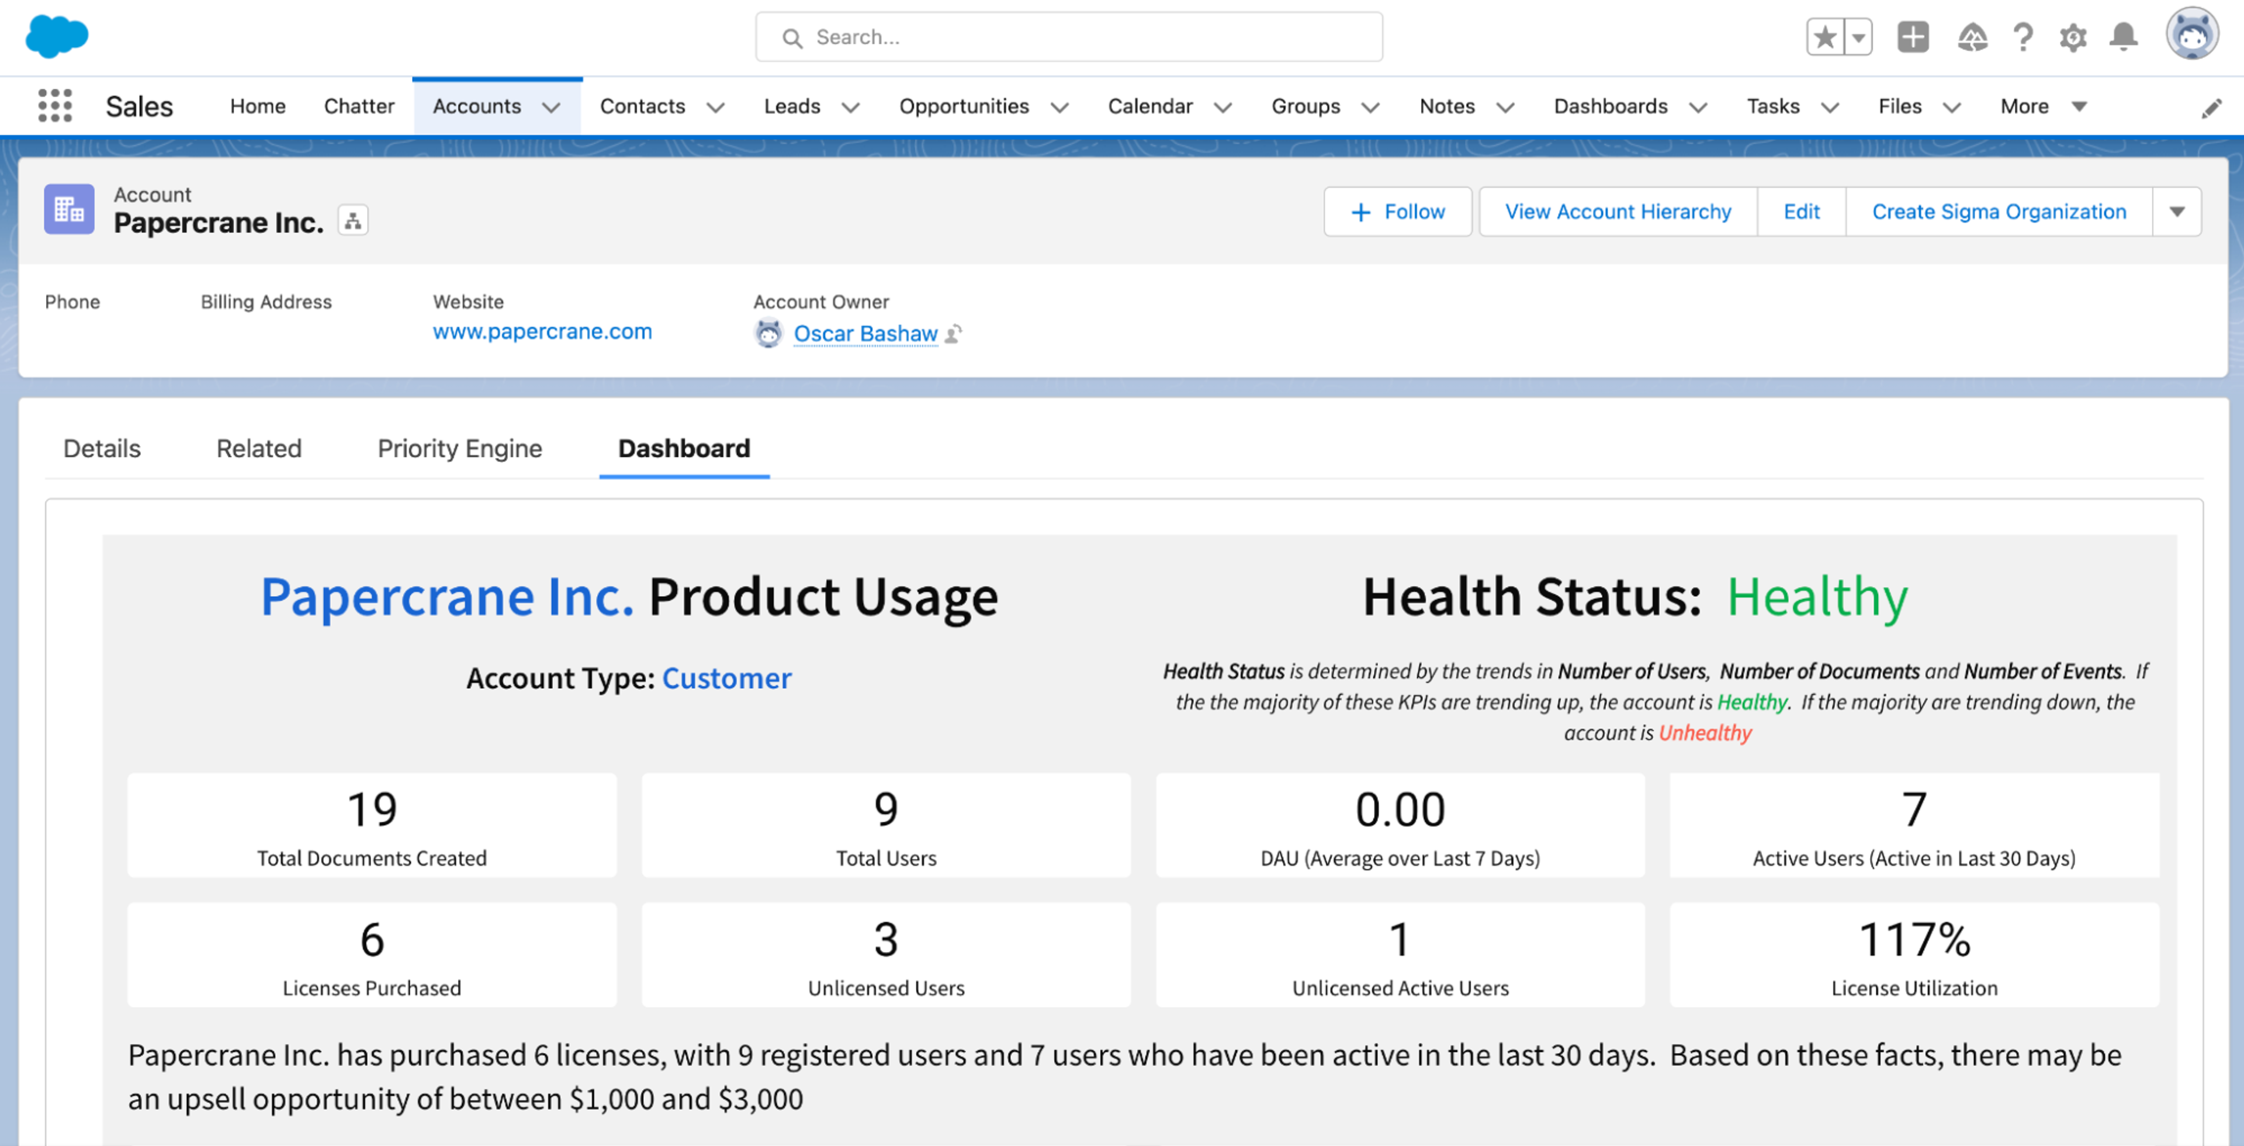Click the Licenses Purchased tile
This screenshot has width=2244, height=1146.
click(x=372, y=954)
